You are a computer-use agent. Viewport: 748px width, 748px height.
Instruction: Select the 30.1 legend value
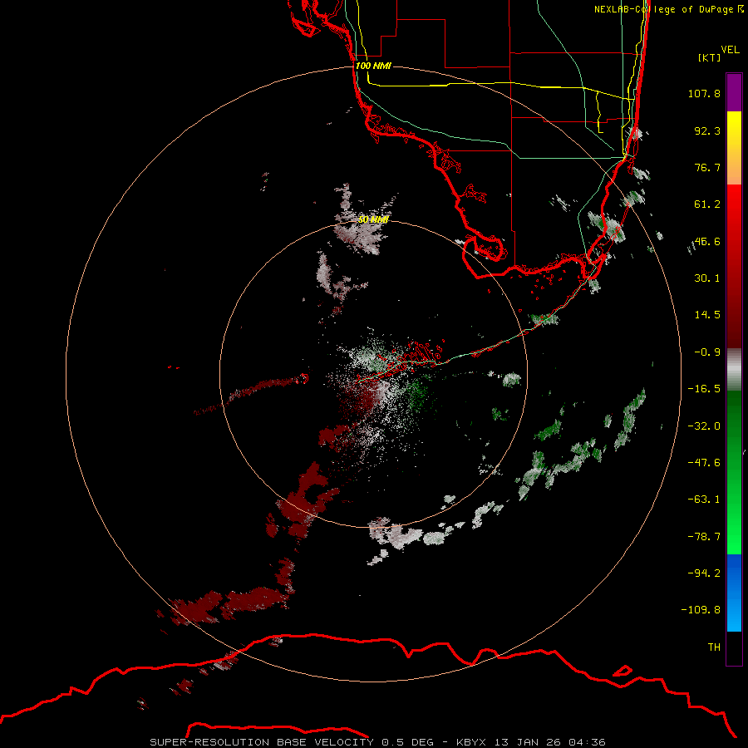pos(707,278)
